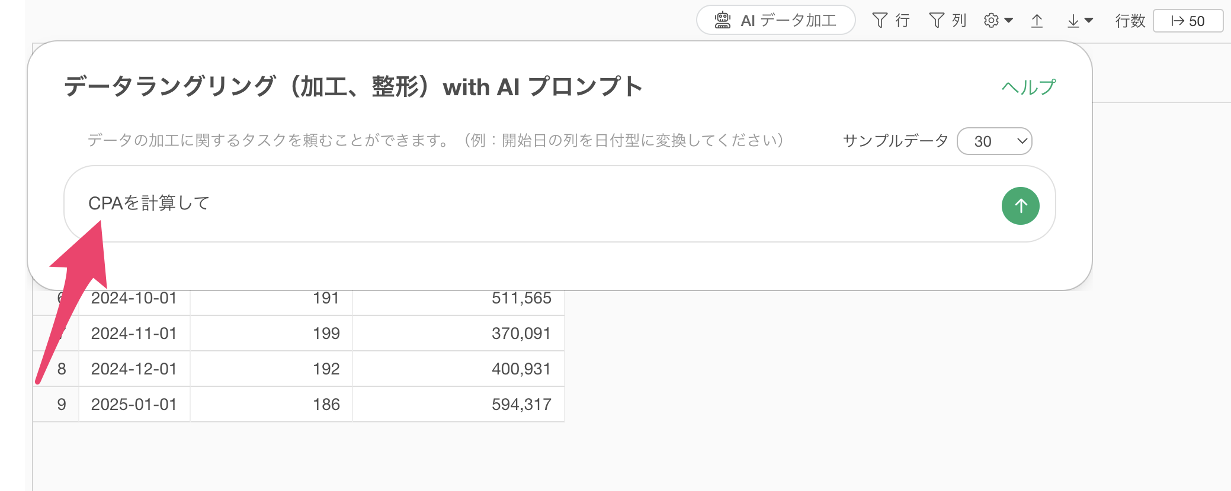
Task: Click the download arrow icon in toolbar
Action: (x=1073, y=21)
